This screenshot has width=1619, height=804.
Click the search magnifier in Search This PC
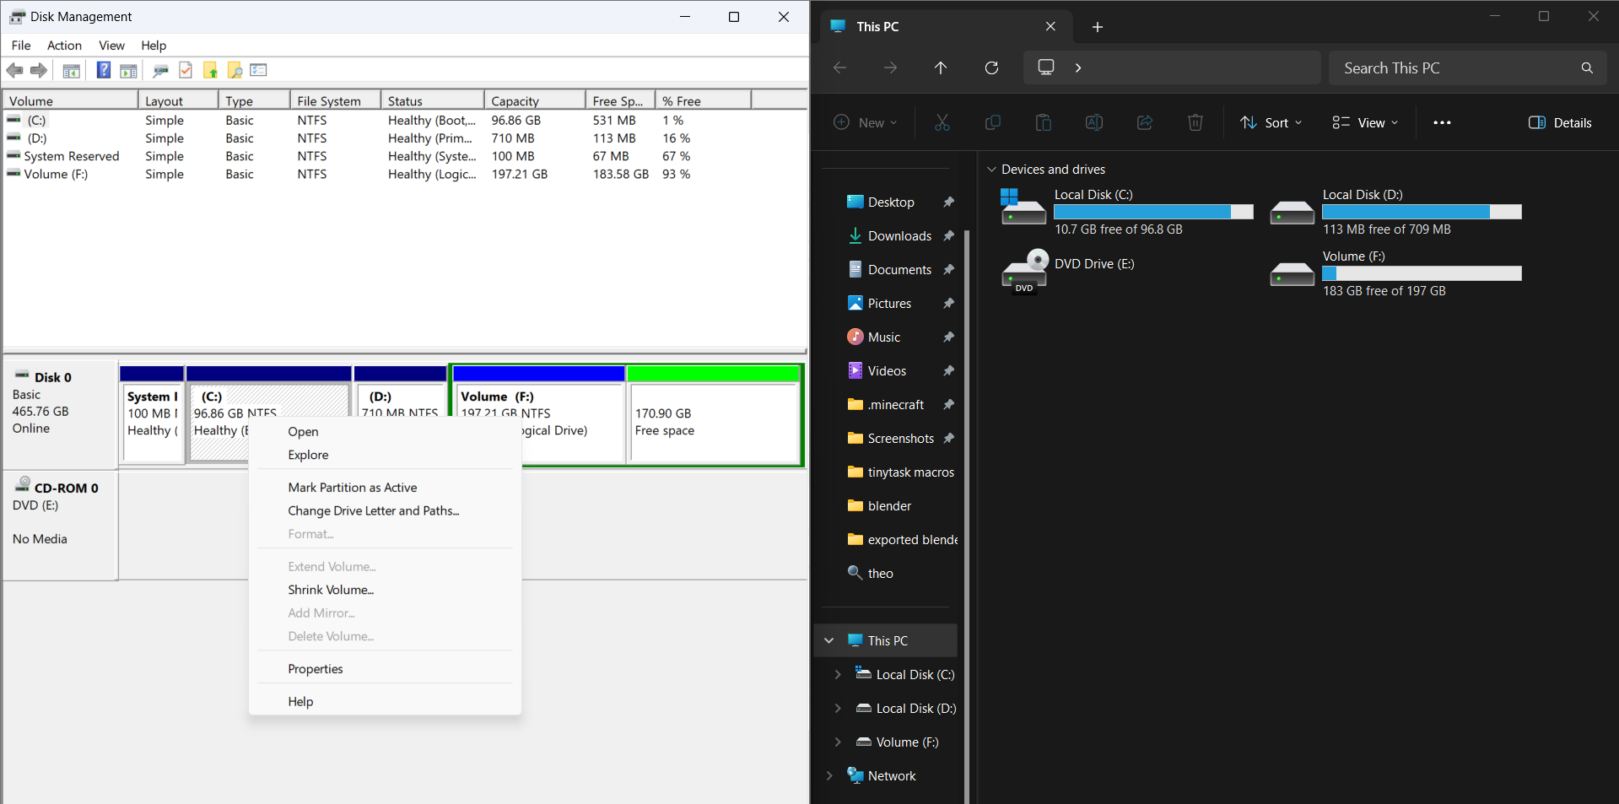(1587, 67)
